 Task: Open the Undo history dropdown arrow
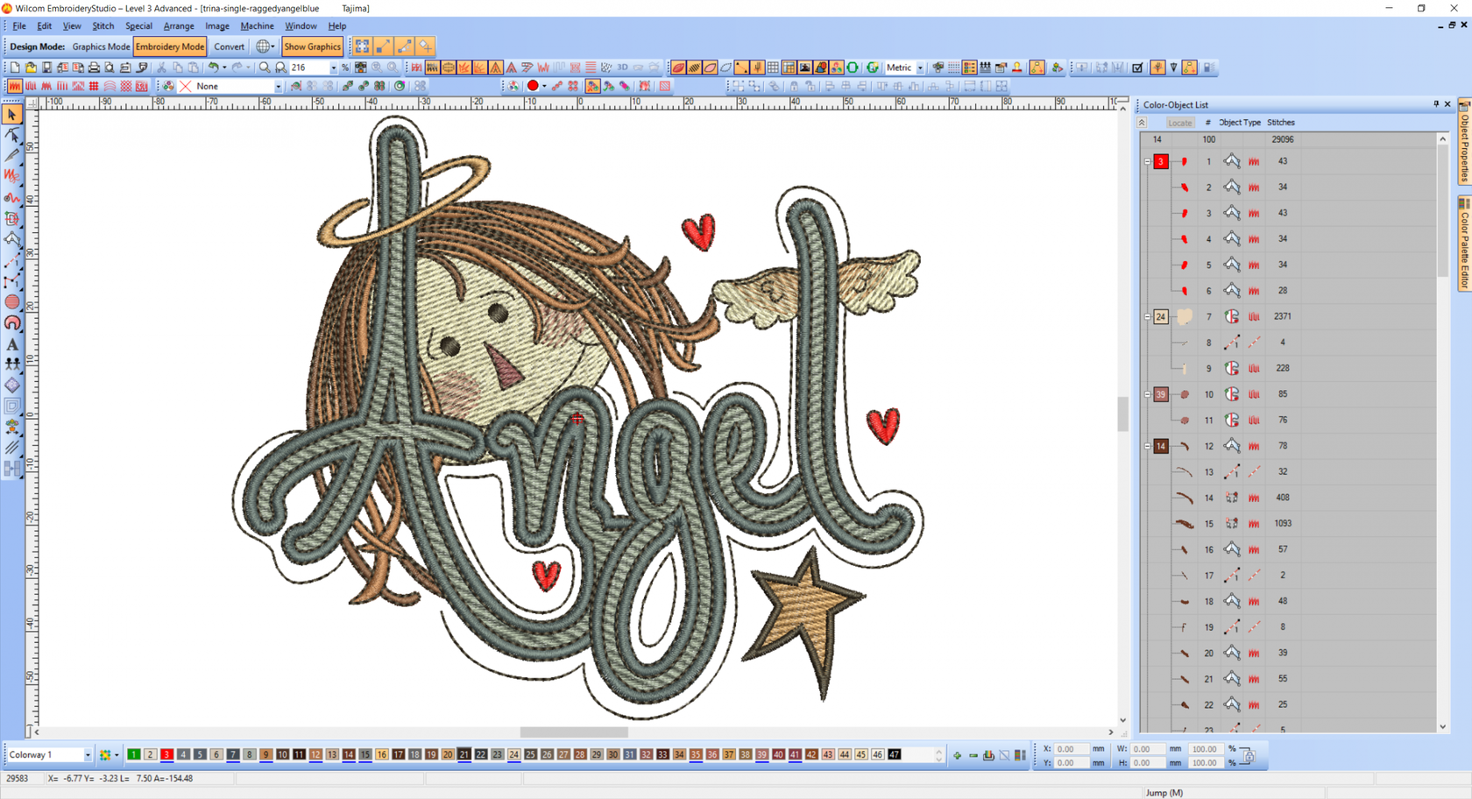[x=224, y=67]
